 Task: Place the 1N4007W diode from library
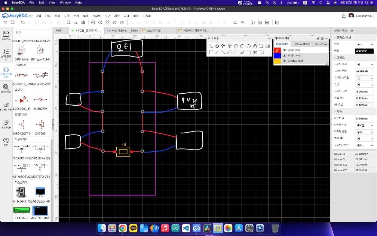[40, 100]
